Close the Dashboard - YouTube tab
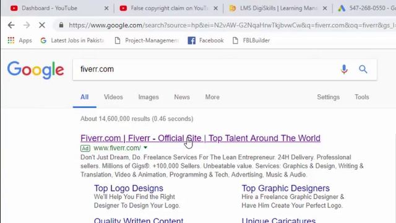396x223 pixels. (x=106, y=8)
